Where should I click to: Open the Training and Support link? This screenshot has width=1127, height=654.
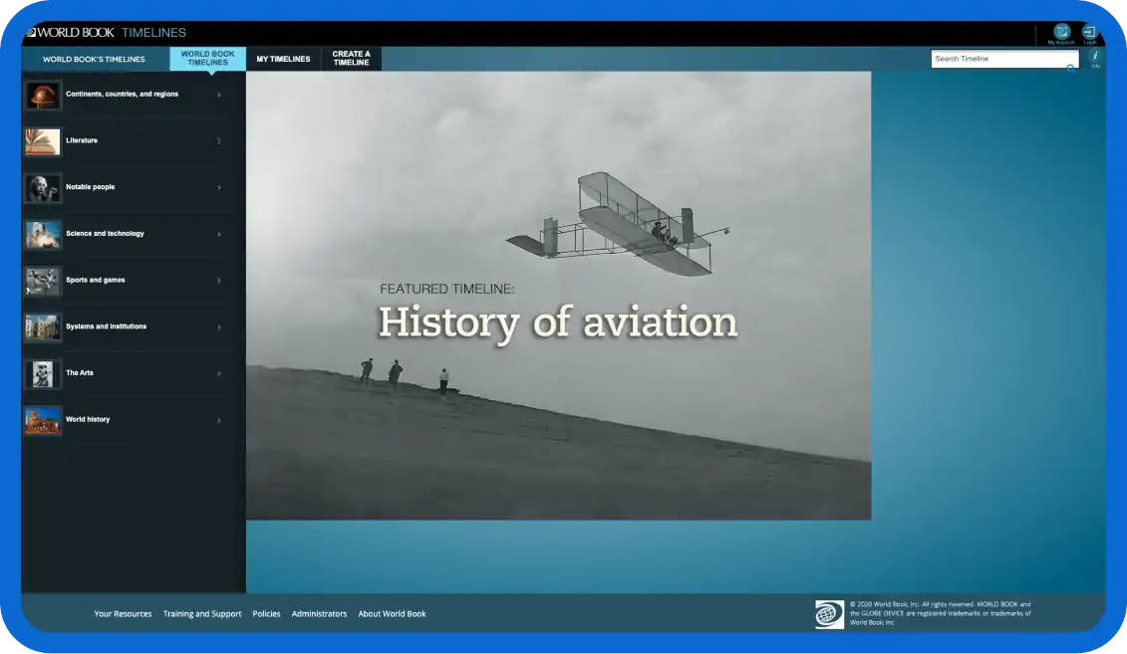pyautogui.click(x=202, y=614)
